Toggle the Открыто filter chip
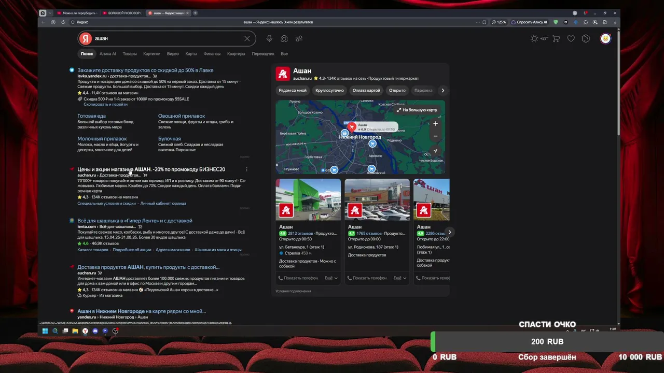This screenshot has width=664, height=373. click(x=397, y=90)
